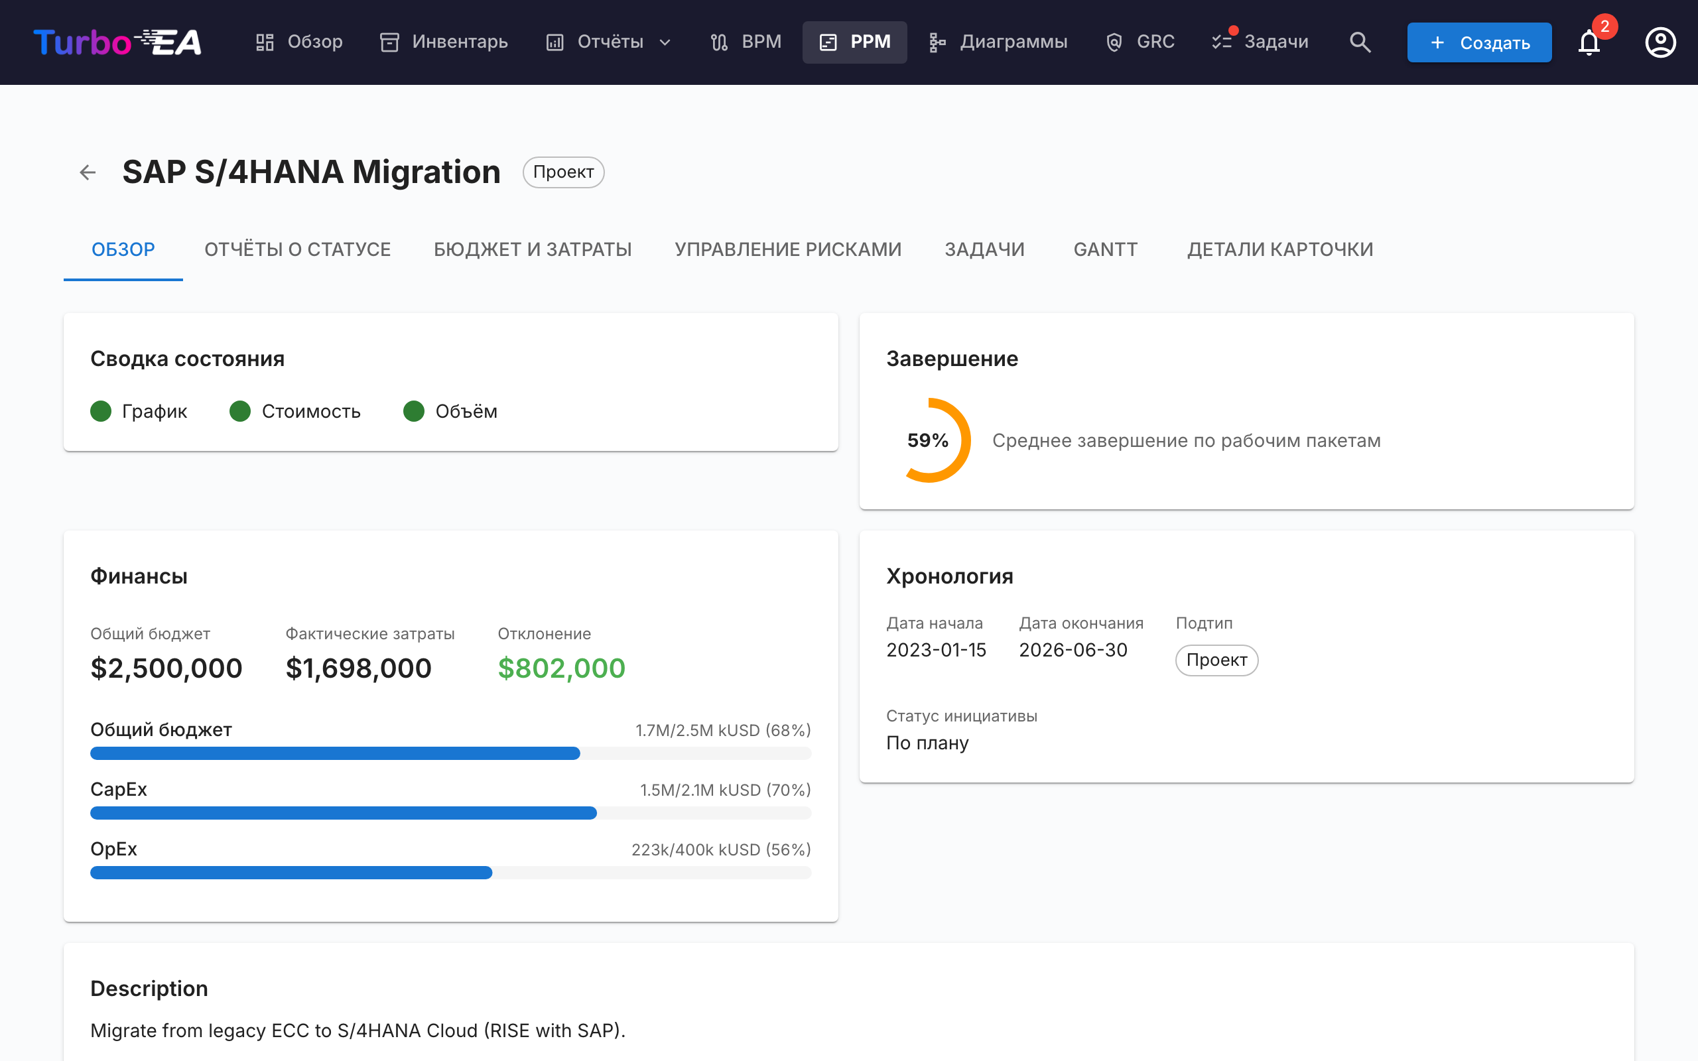Go back using the arrow icon
Image resolution: width=1698 pixels, height=1061 pixels.
click(x=88, y=172)
